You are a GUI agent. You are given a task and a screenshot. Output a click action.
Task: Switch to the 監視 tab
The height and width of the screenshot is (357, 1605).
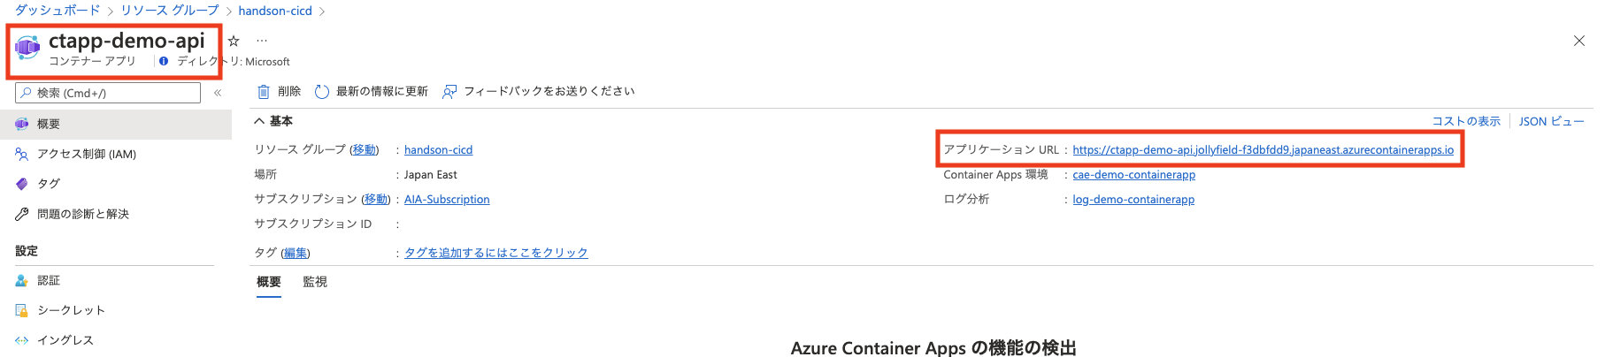[x=315, y=282]
